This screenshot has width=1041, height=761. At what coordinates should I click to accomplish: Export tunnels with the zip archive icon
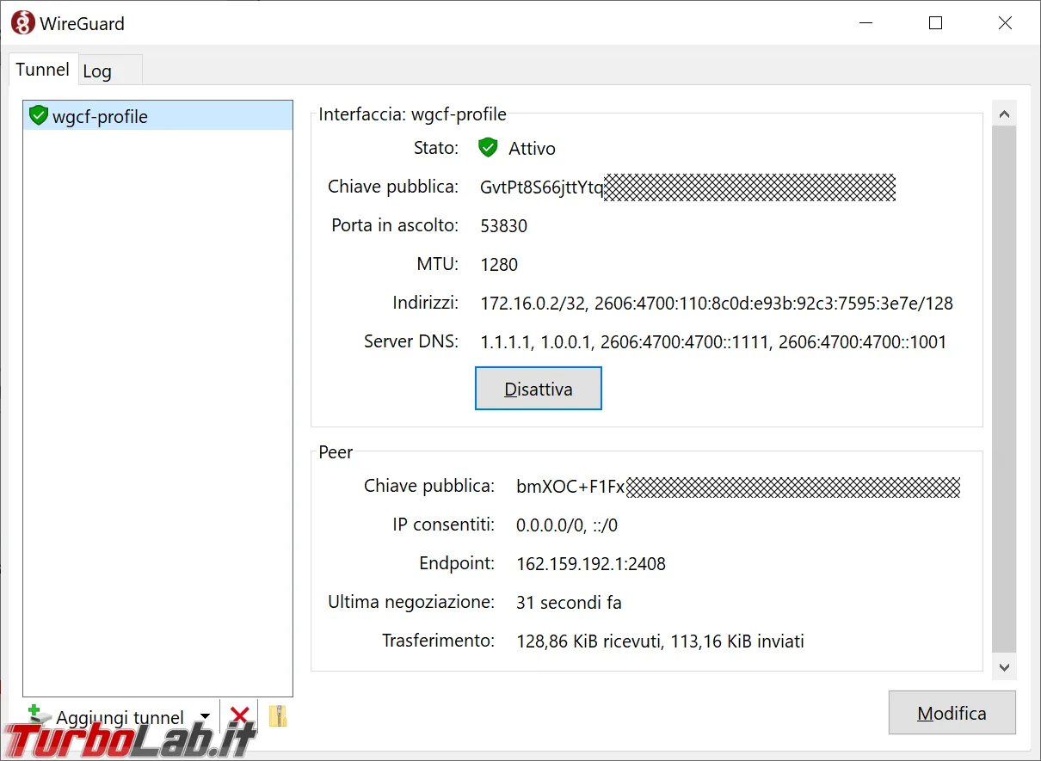click(x=277, y=715)
